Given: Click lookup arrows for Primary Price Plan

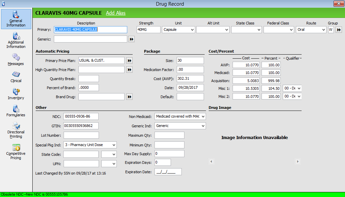Looking at the screenshot, I should tap(129, 61).
